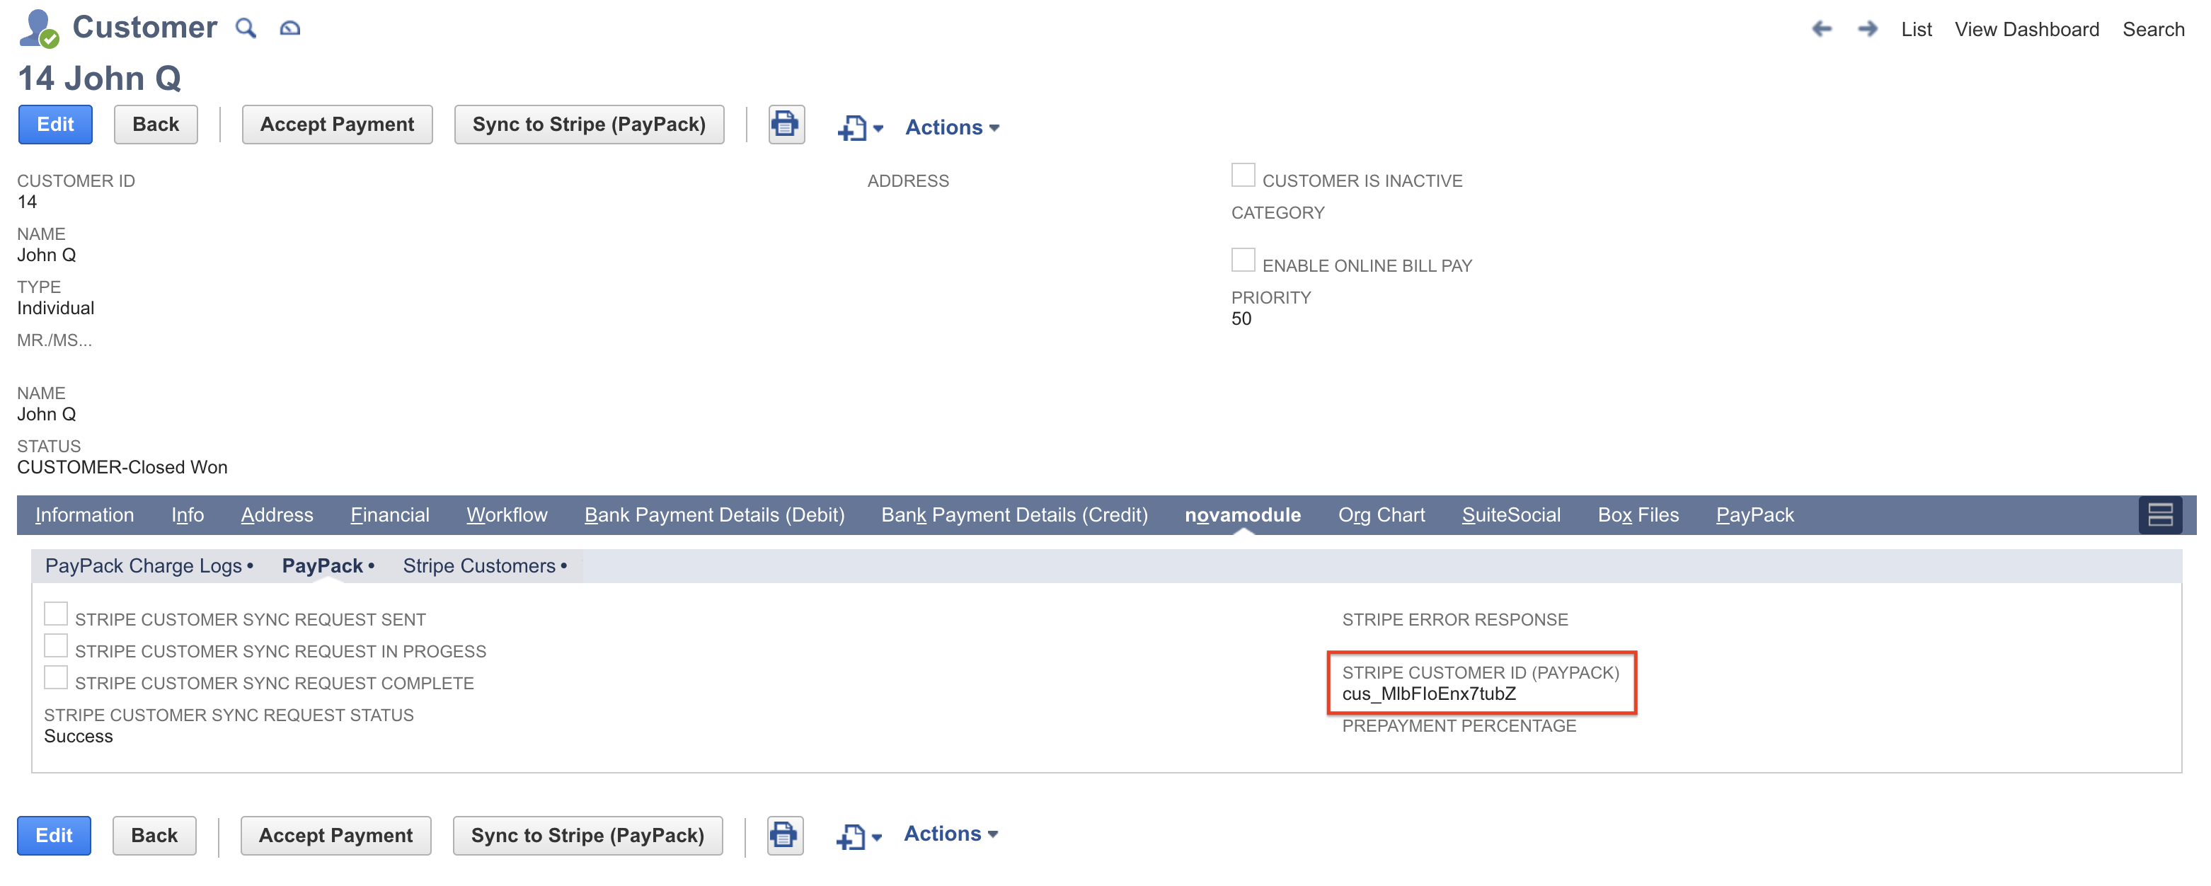Toggle Customer Is Inactive checkbox
2211x886 pixels.
(1243, 175)
